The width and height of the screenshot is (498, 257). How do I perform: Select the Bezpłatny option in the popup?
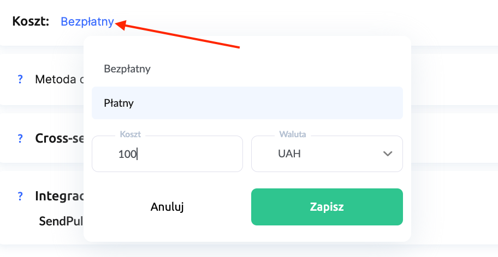coord(127,69)
